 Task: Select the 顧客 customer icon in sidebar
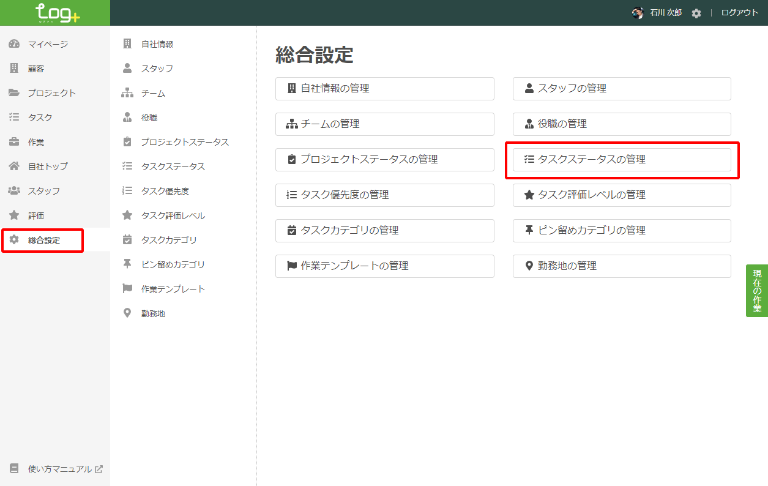[13, 68]
